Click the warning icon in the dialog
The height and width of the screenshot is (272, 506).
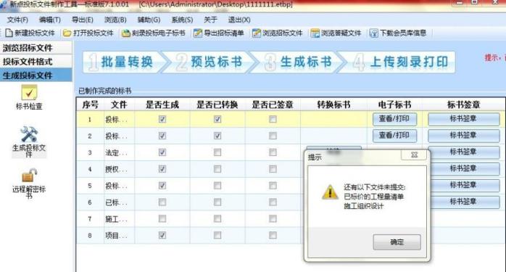coord(330,192)
